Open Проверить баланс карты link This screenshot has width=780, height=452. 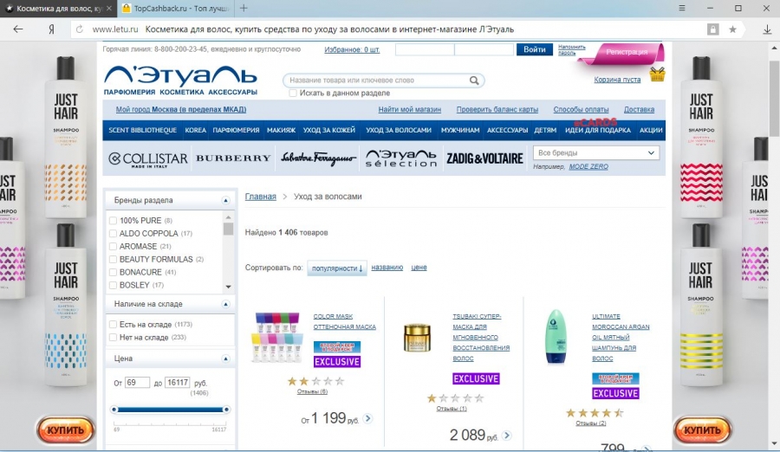point(497,109)
